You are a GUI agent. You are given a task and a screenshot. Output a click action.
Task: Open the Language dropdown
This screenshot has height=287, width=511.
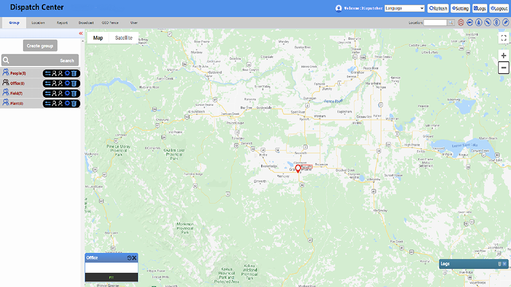tap(404, 8)
